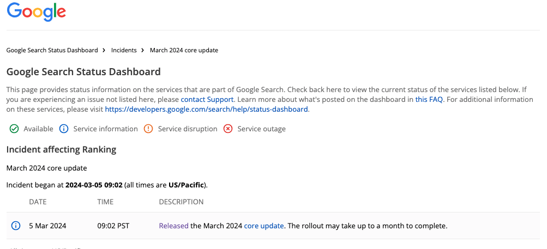
Task: Open the Released link in description
Action: tap(174, 226)
